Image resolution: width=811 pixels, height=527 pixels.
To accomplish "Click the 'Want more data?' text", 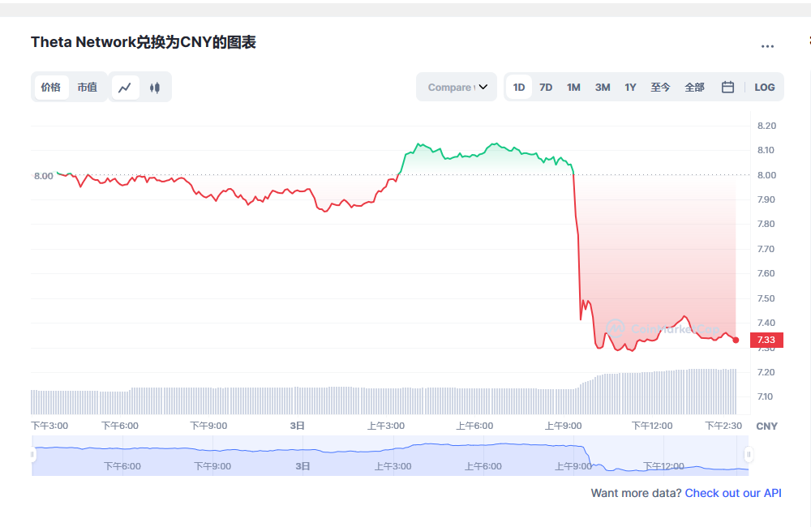I will pyautogui.click(x=636, y=493).
